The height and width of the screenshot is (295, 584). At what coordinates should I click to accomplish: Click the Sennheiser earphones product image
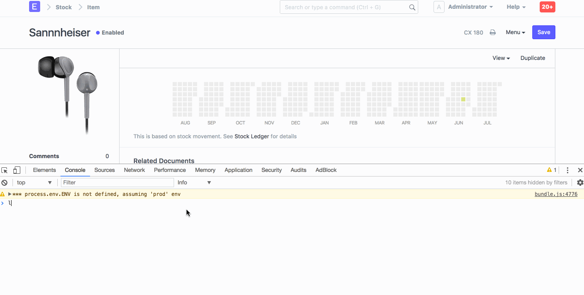[x=68, y=94]
